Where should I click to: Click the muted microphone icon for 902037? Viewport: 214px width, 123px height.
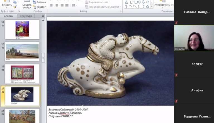(176, 75)
